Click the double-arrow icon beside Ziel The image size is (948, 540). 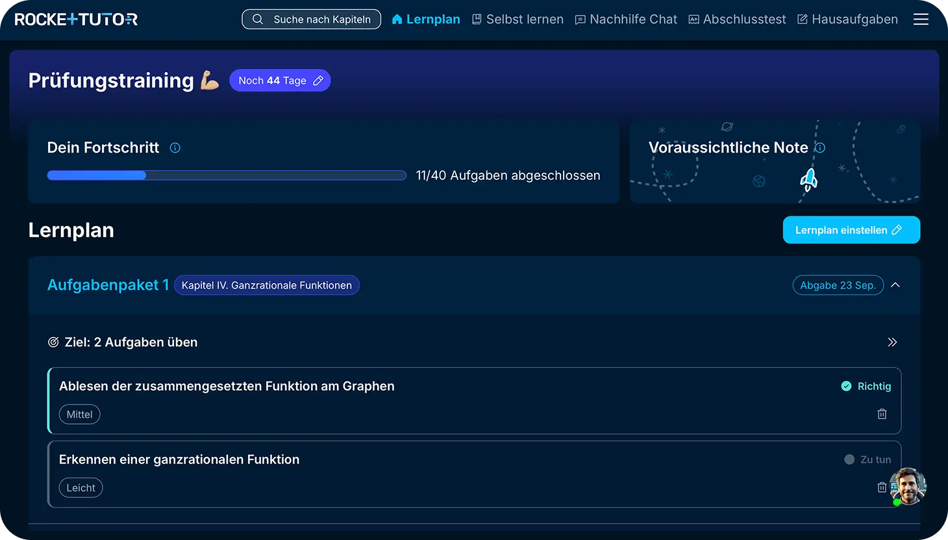[892, 342]
